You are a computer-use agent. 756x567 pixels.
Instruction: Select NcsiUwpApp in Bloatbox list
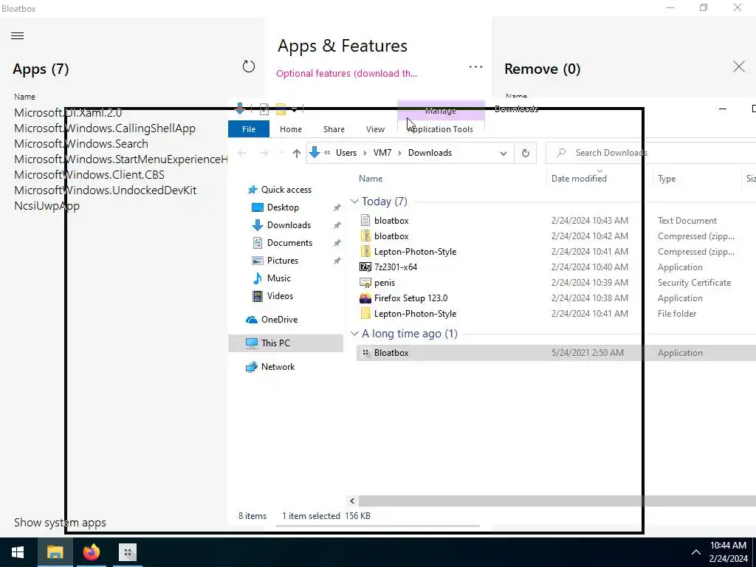point(47,205)
